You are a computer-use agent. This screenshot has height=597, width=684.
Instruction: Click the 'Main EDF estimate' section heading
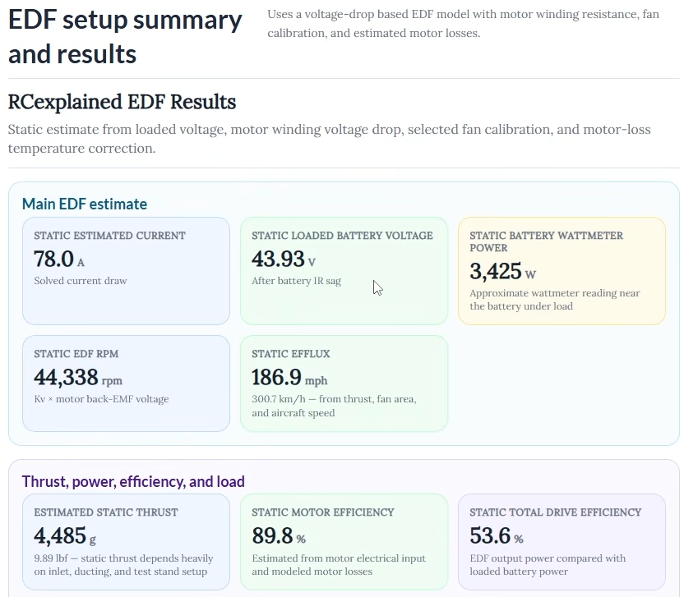point(85,204)
